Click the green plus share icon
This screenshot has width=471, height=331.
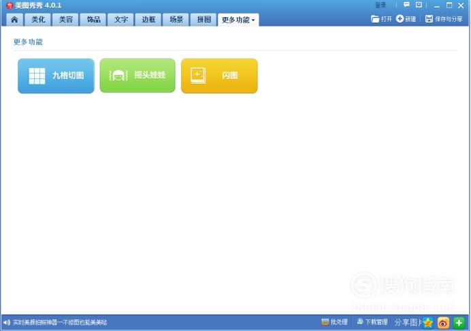[459, 323]
